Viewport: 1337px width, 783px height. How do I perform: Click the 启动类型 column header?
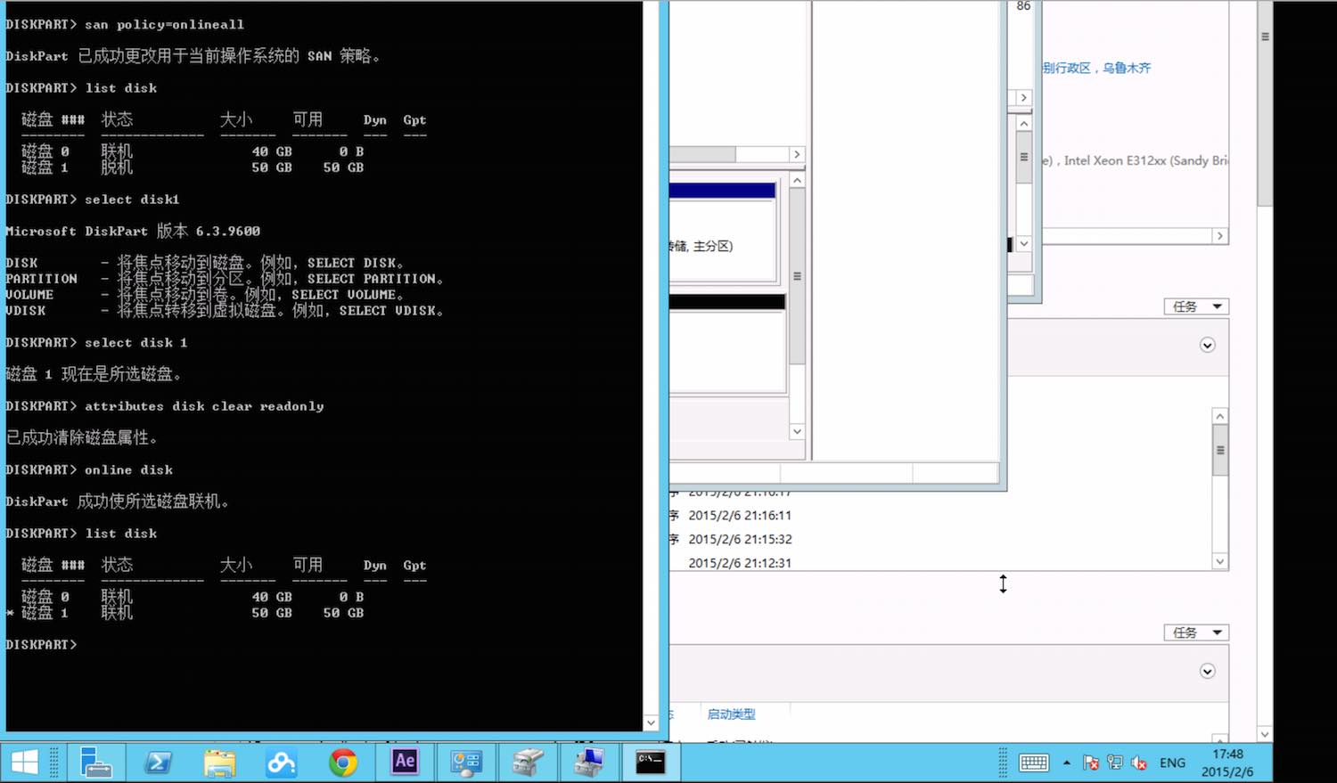[731, 714]
